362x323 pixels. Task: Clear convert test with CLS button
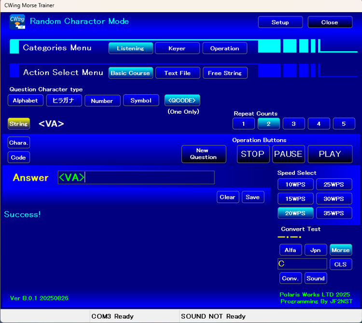pyautogui.click(x=340, y=264)
